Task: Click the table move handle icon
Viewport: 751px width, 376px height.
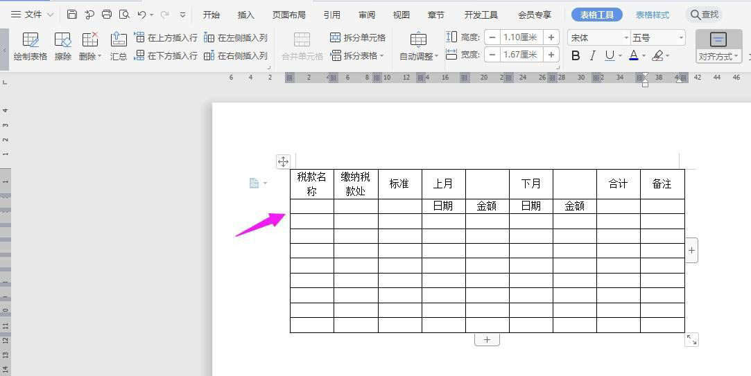Action: (283, 162)
